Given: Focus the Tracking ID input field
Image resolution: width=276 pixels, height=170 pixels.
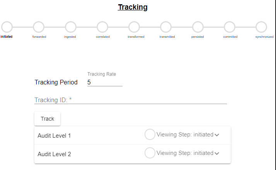Looking at the screenshot, I should 130,100.
